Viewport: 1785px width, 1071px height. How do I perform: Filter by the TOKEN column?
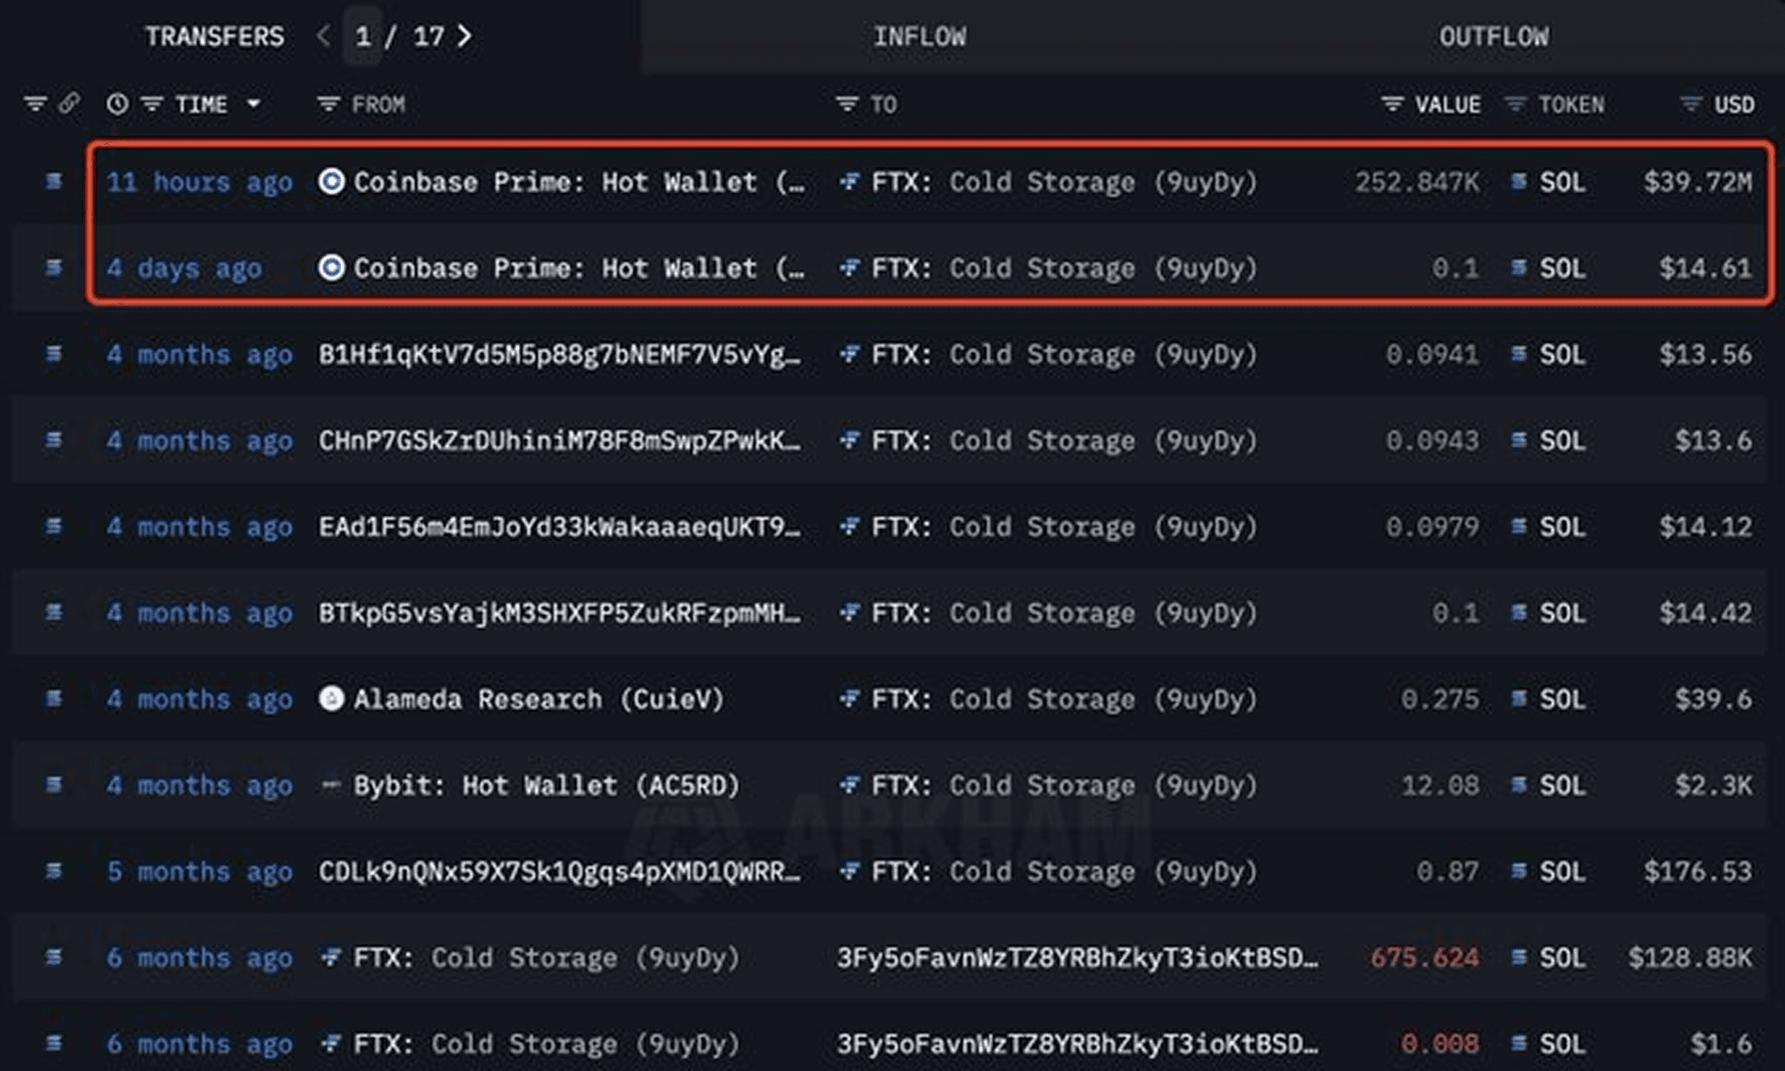pyautogui.click(x=1515, y=104)
